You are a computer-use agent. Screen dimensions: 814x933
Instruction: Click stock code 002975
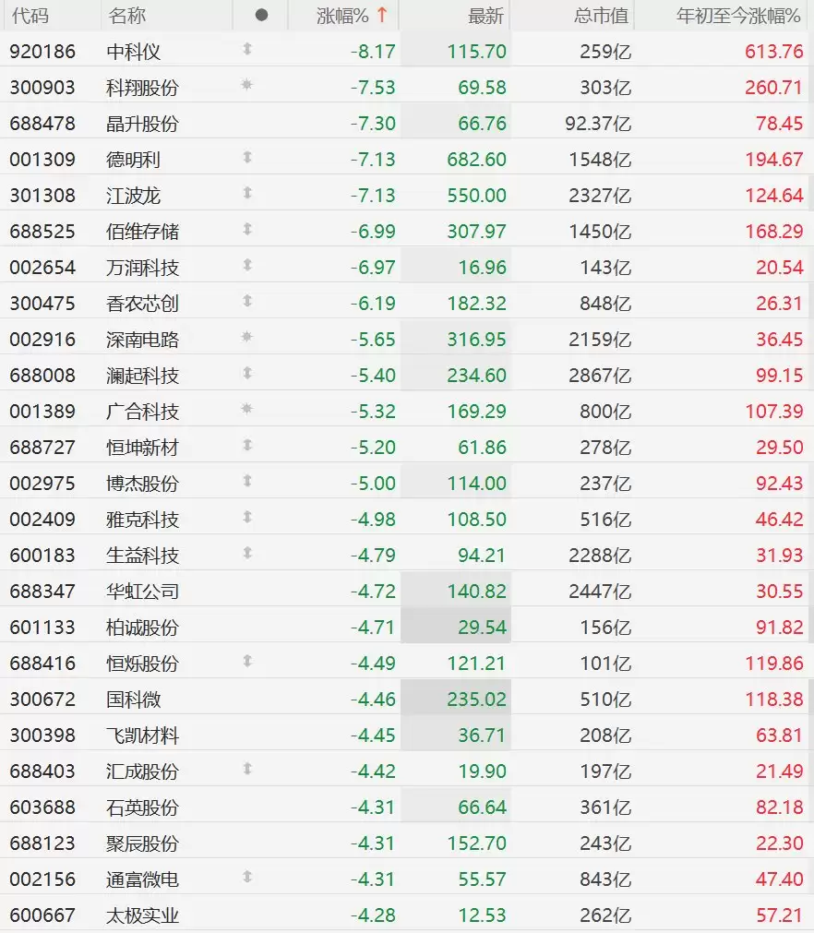42,484
